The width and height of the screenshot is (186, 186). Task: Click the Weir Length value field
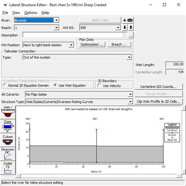click(175, 64)
